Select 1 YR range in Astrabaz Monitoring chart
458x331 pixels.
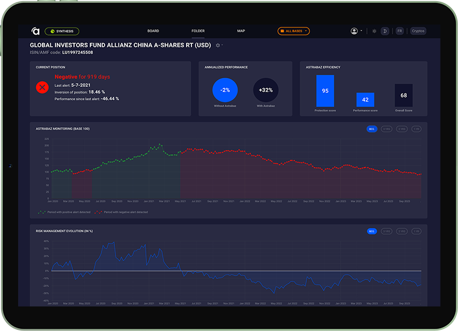[416, 129]
